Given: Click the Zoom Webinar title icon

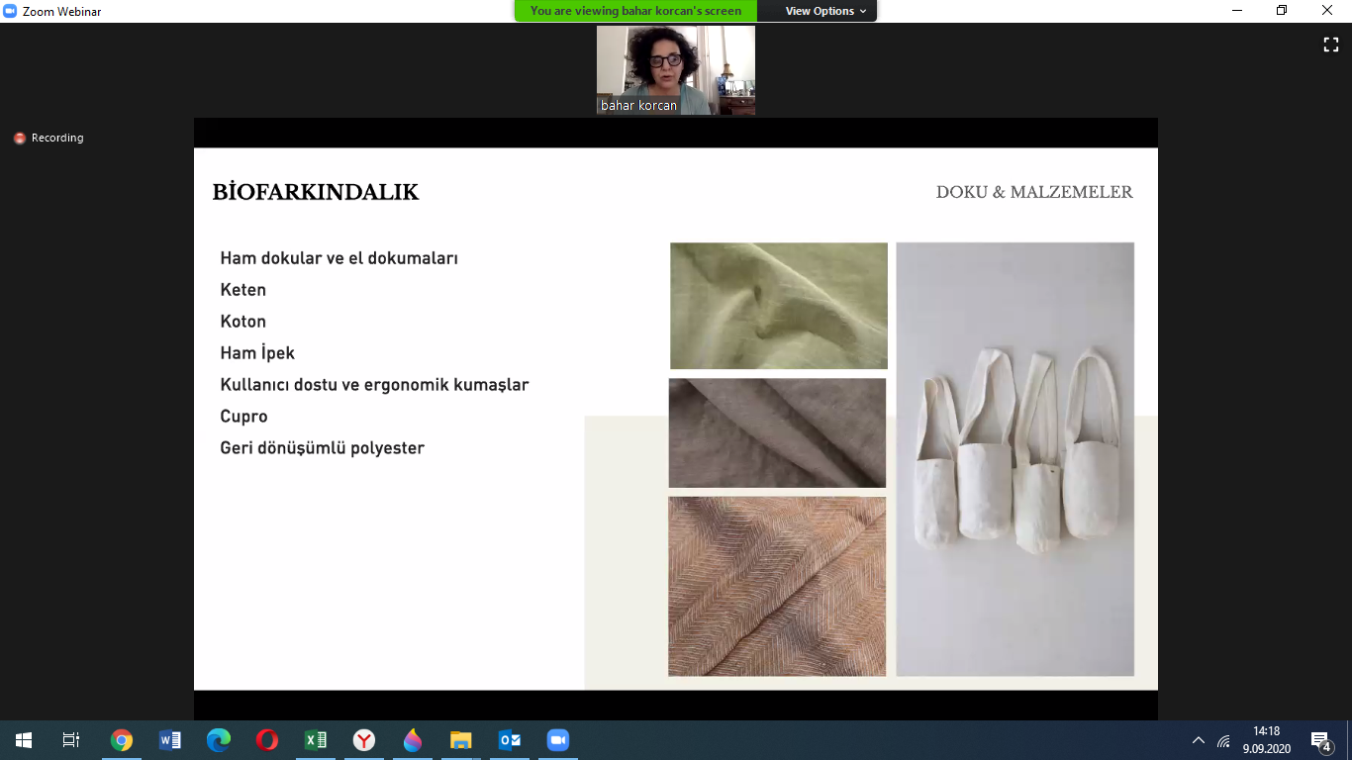Looking at the screenshot, I should (x=10, y=11).
